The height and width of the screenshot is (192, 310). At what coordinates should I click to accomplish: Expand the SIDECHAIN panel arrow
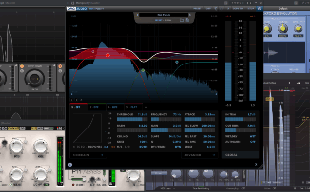tap(102, 155)
